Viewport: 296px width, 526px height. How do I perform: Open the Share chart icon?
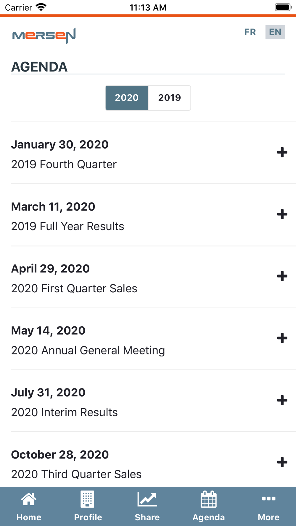point(147,499)
